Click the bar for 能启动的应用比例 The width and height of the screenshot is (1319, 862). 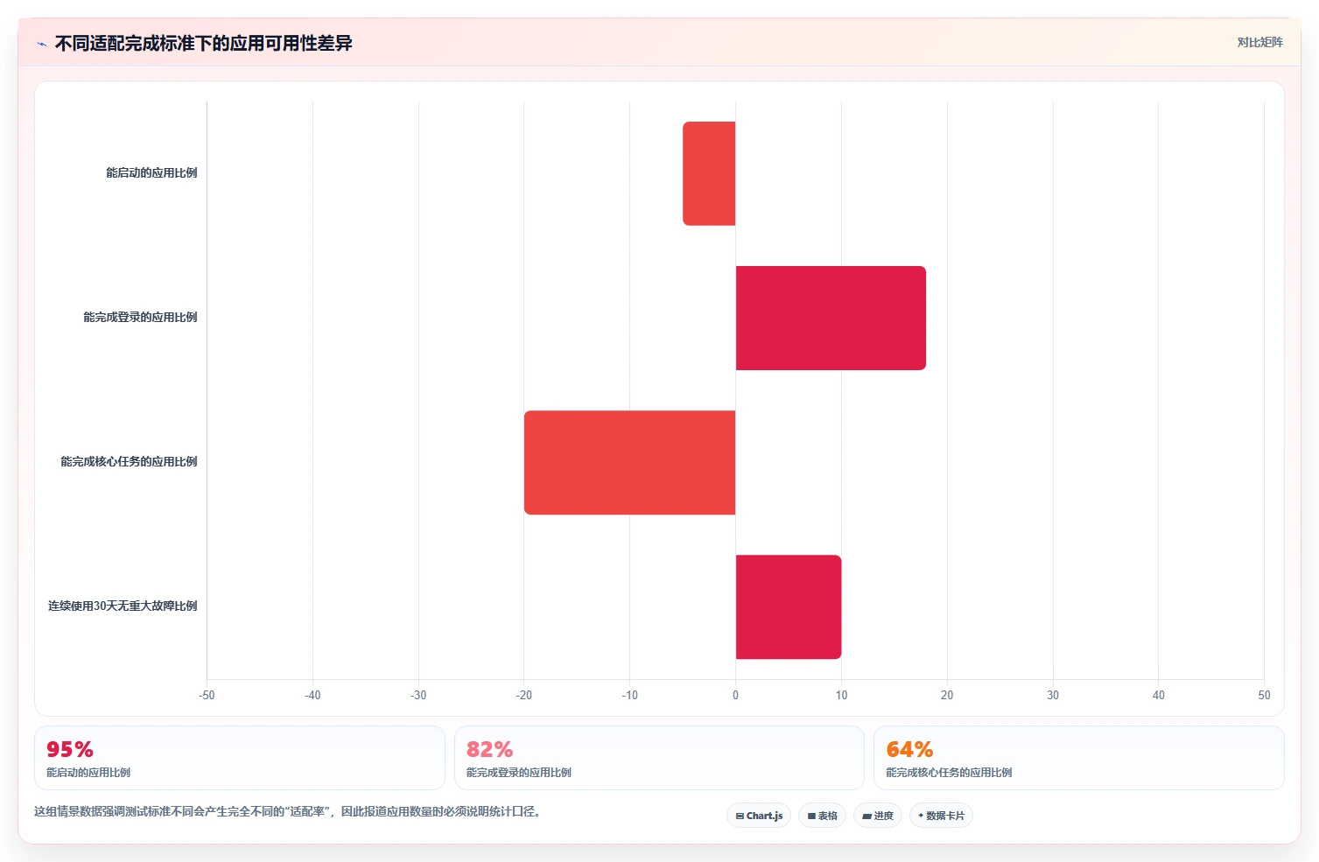pos(709,173)
